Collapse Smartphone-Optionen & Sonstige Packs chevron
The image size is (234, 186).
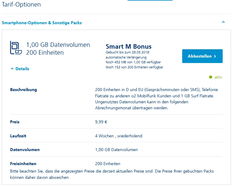tap(223, 22)
